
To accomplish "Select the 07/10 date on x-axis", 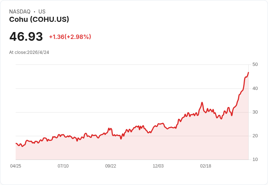I will (63, 166).
